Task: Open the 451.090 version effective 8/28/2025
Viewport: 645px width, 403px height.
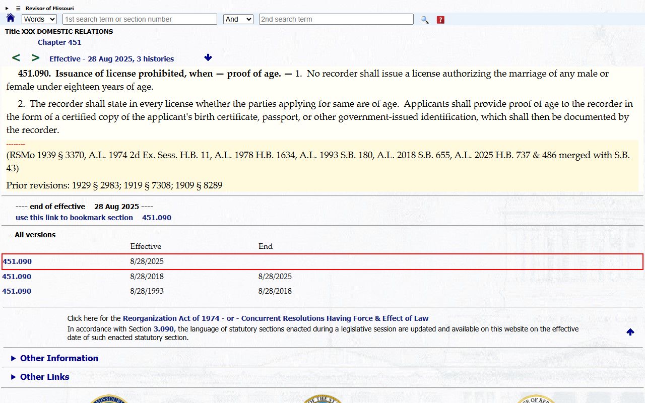Action: pyautogui.click(x=17, y=261)
